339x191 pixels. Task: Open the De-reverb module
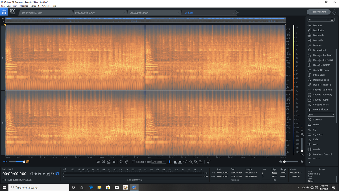coord(321,35)
